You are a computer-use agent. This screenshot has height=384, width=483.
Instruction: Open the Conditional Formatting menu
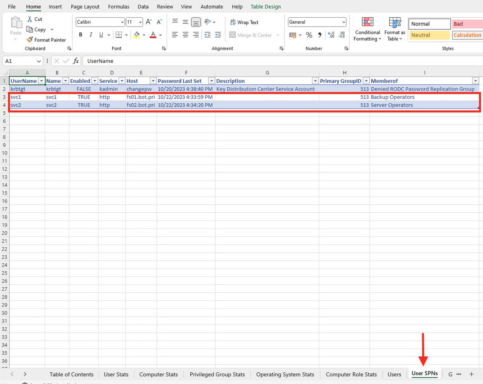[x=367, y=29]
